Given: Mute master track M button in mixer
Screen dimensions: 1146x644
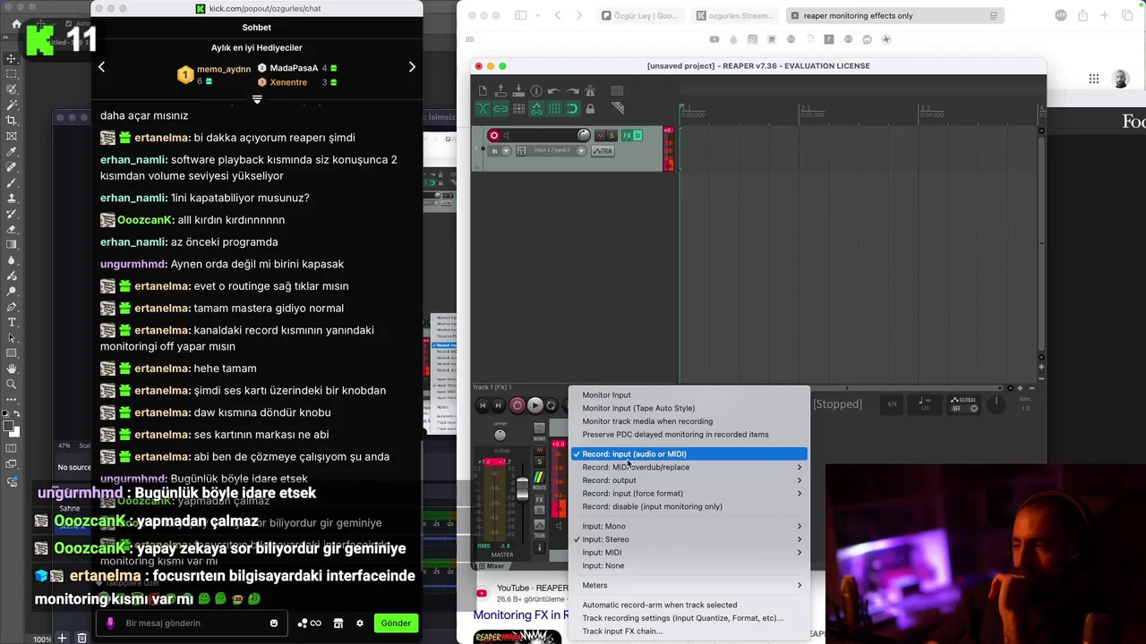Looking at the screenshot, I should pos(540,449).
